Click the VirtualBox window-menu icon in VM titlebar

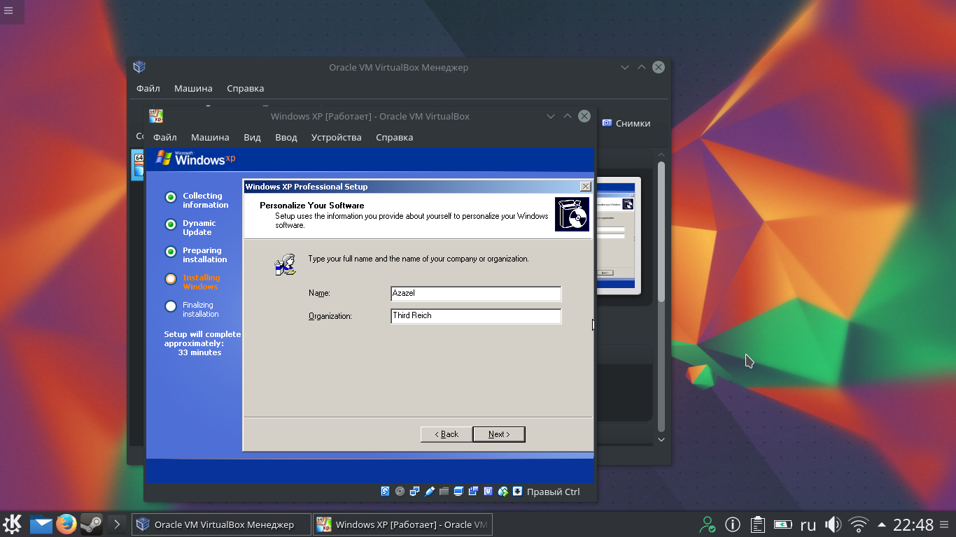[x=156, y=116]
